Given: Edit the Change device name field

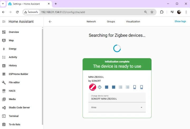Looking at the screenshot, I should point(117,98).
